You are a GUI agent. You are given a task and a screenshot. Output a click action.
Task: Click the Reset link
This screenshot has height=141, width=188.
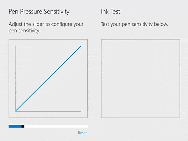[82, 133]
